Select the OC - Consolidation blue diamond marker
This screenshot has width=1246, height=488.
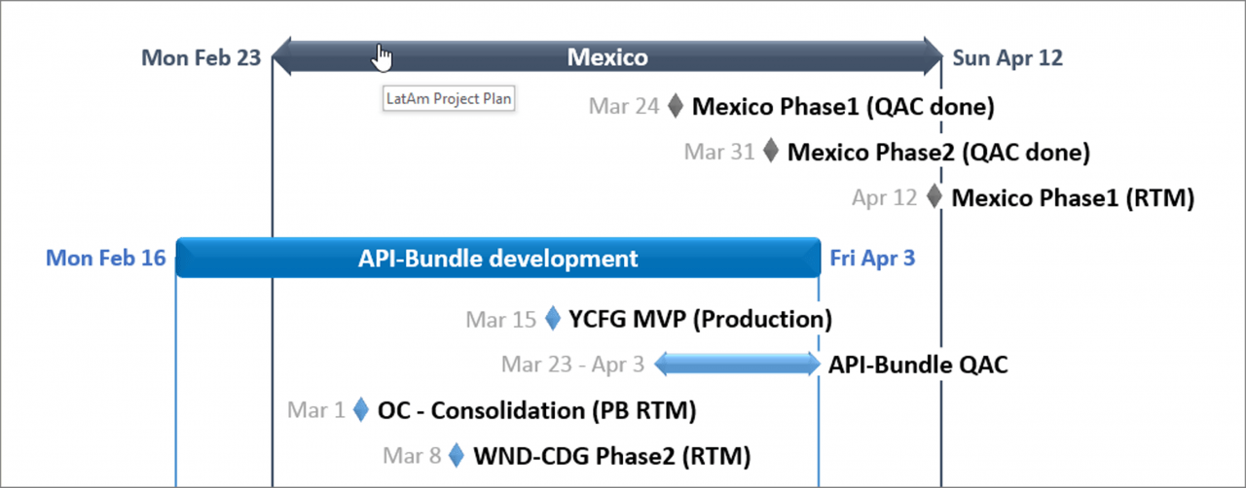point(361,410)
